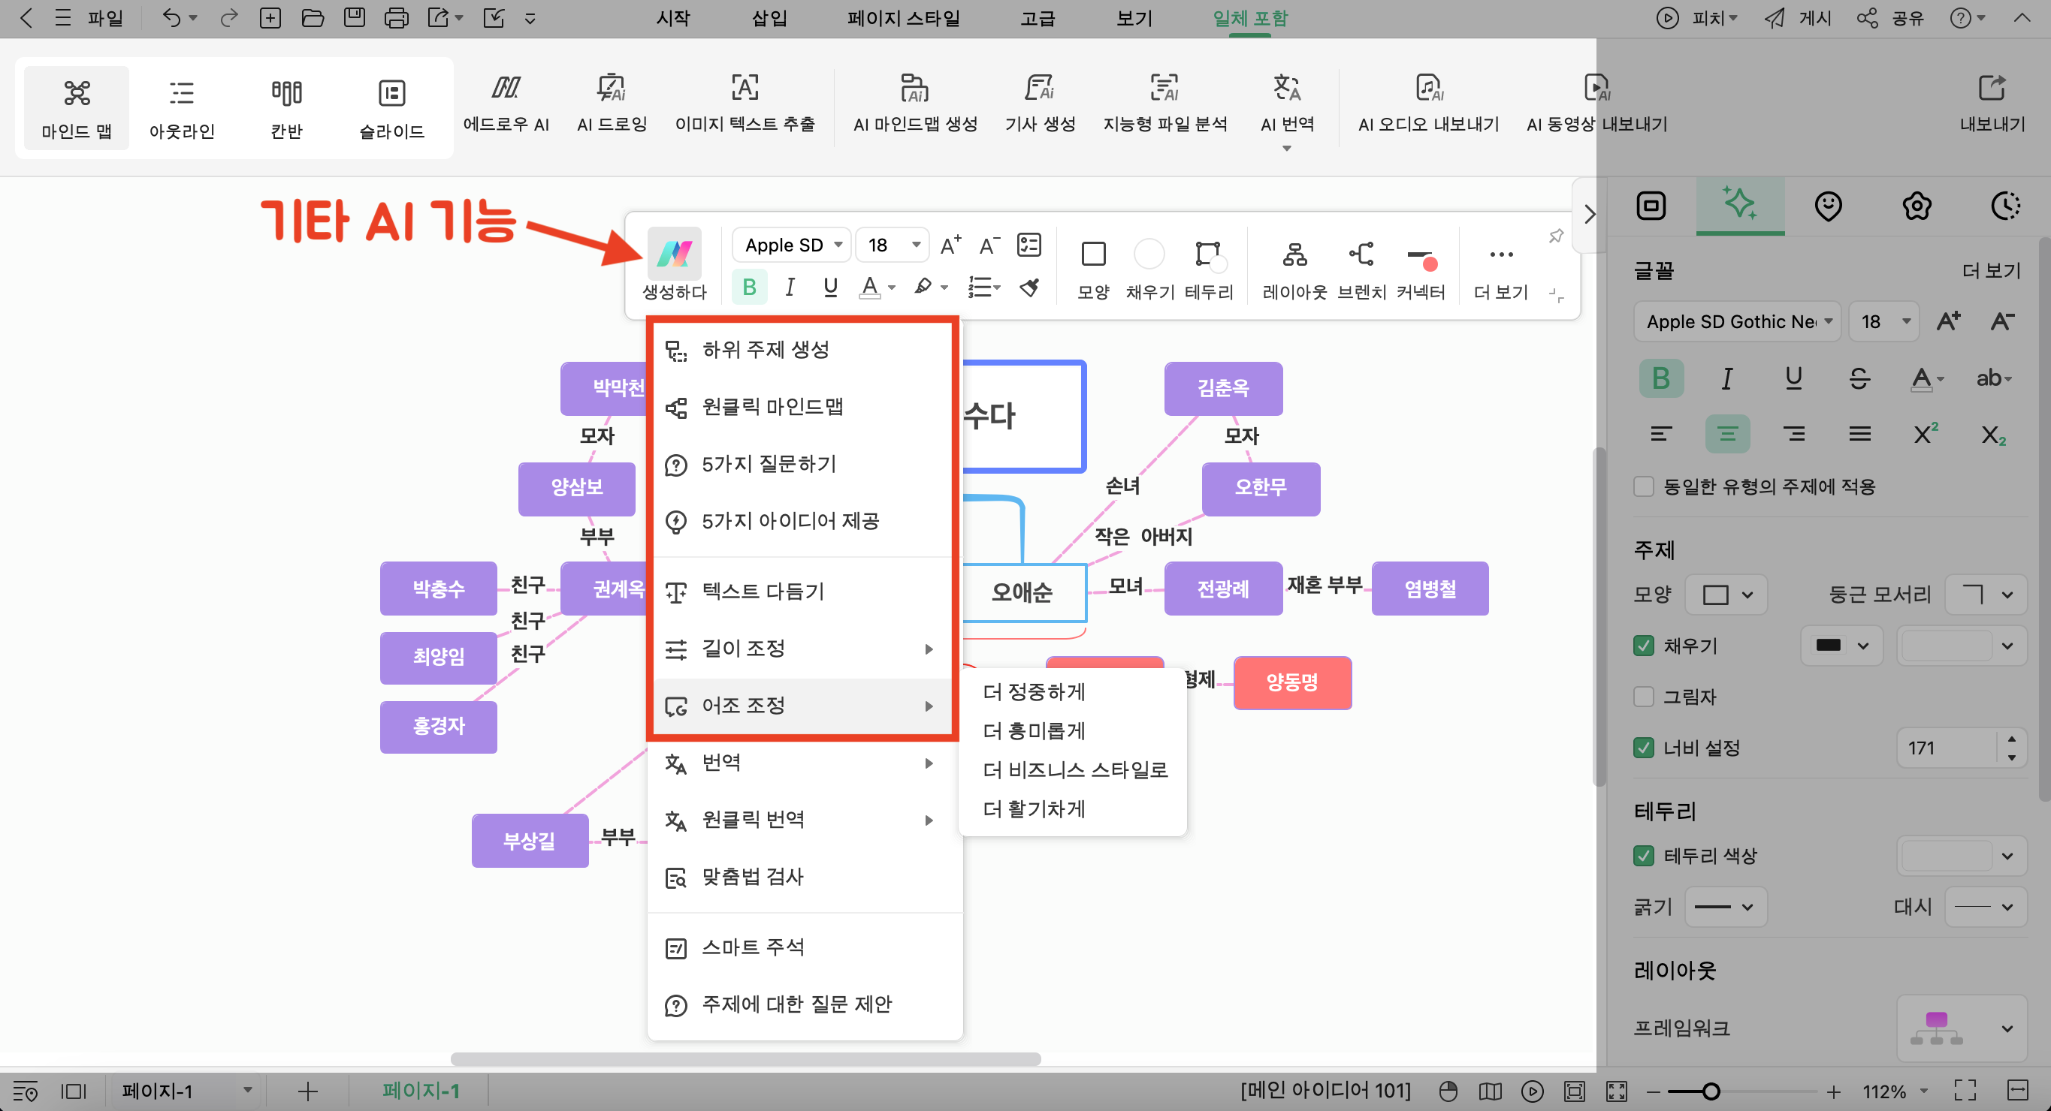Switch to 마인드 맵 view mode
Viewport: 2051px width, 1111px height.
[x=77, y=108]
